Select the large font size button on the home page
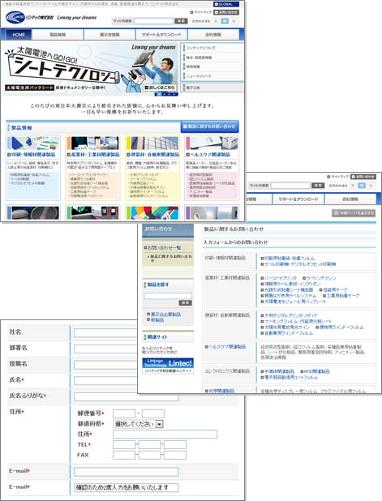Screen dimensions: 382x501 tap(216, 21)
